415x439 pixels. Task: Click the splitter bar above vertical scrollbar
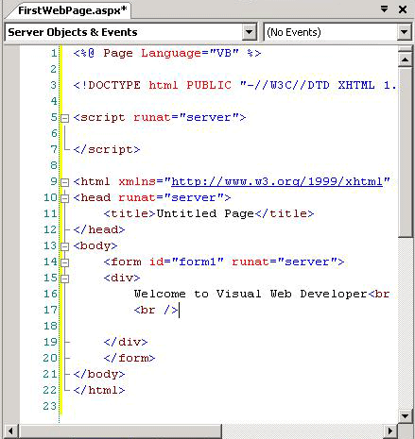[406, 49]
